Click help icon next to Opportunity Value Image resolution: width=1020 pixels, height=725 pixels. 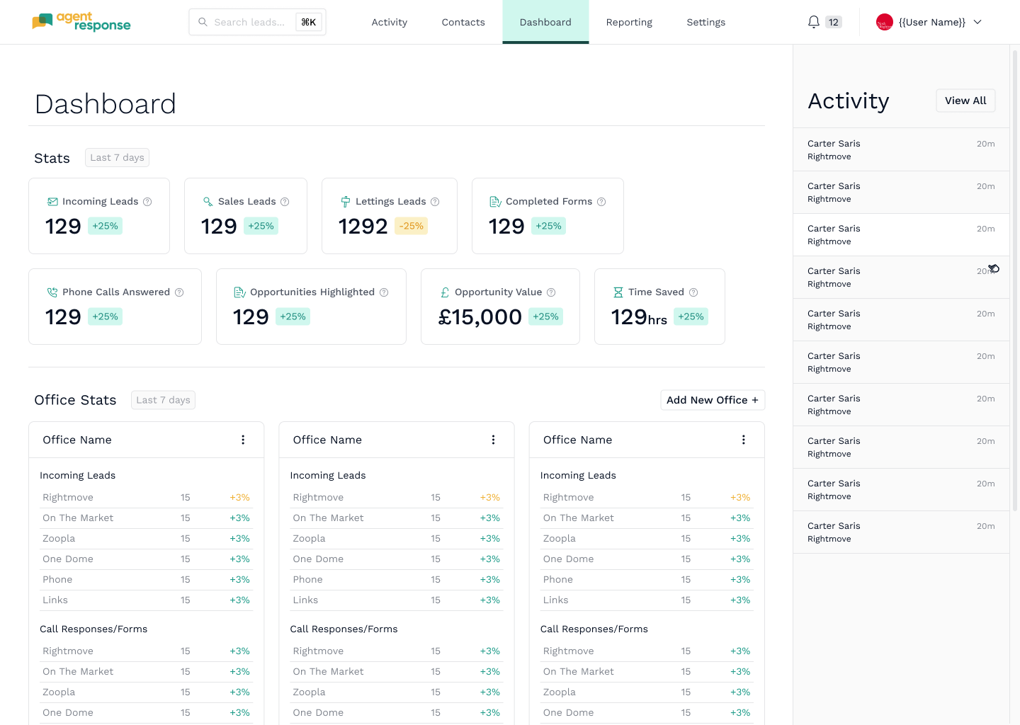[551, 292]
